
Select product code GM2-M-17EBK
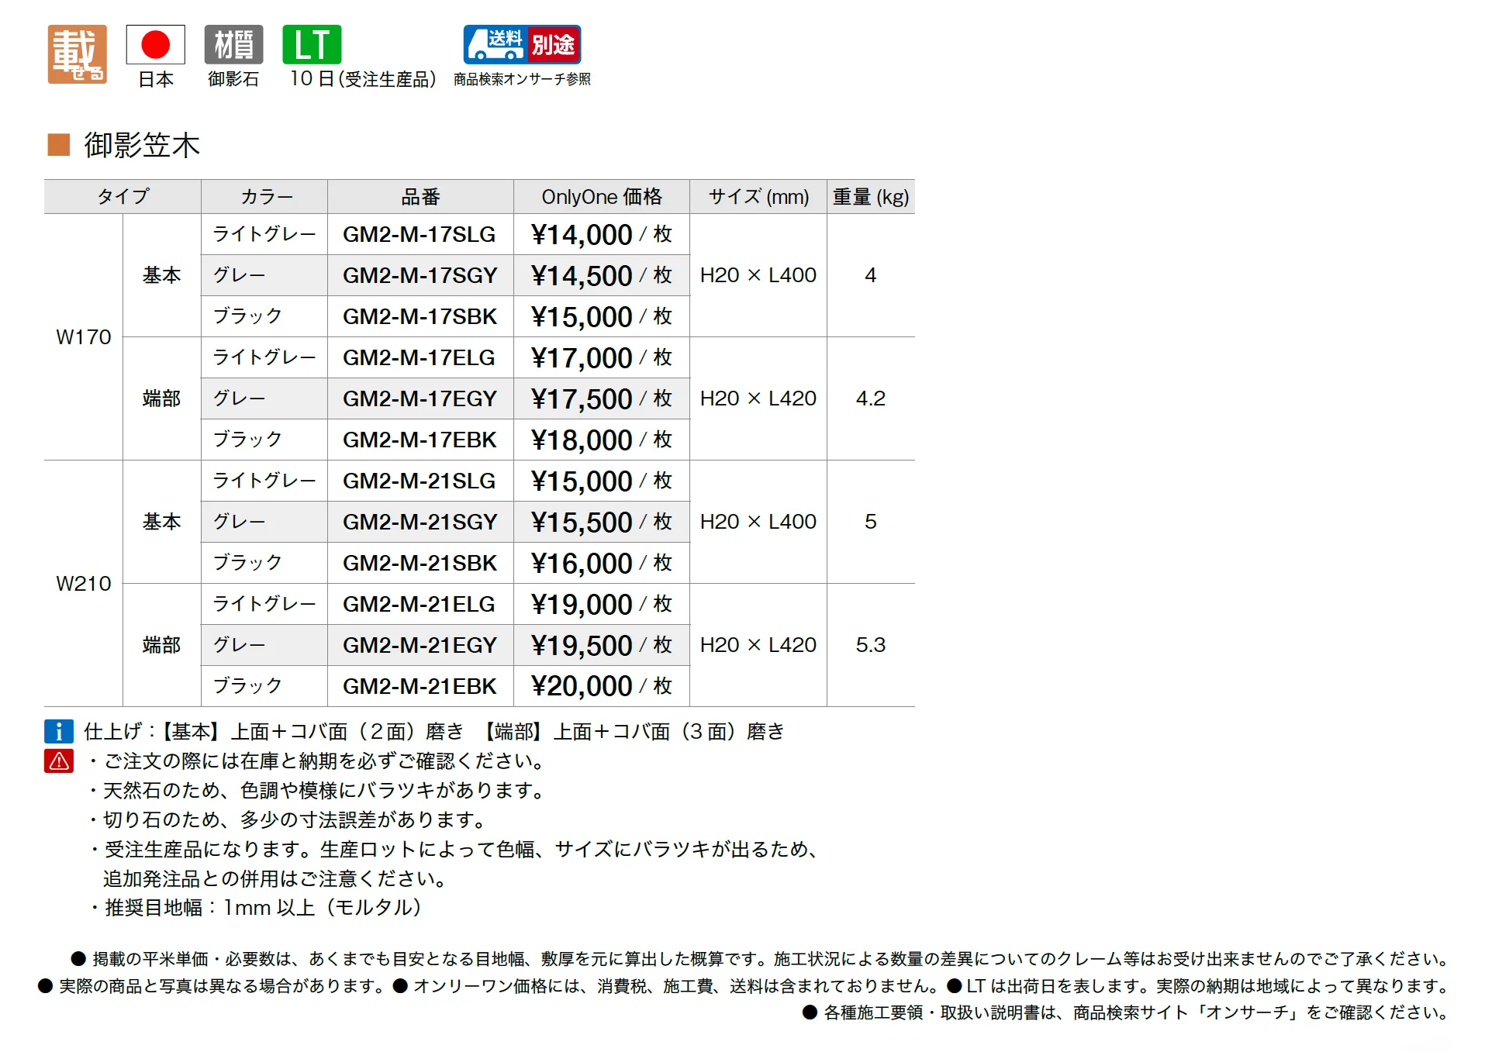tap(420, 440)
